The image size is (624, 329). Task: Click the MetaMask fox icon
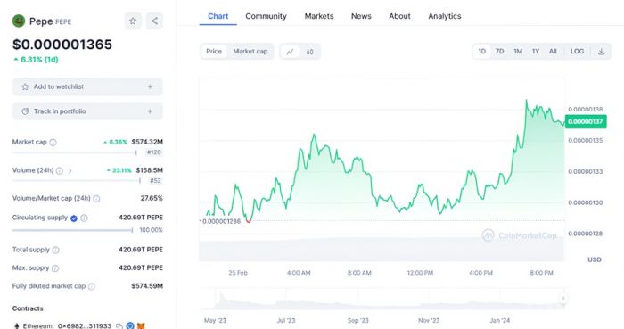141,325
